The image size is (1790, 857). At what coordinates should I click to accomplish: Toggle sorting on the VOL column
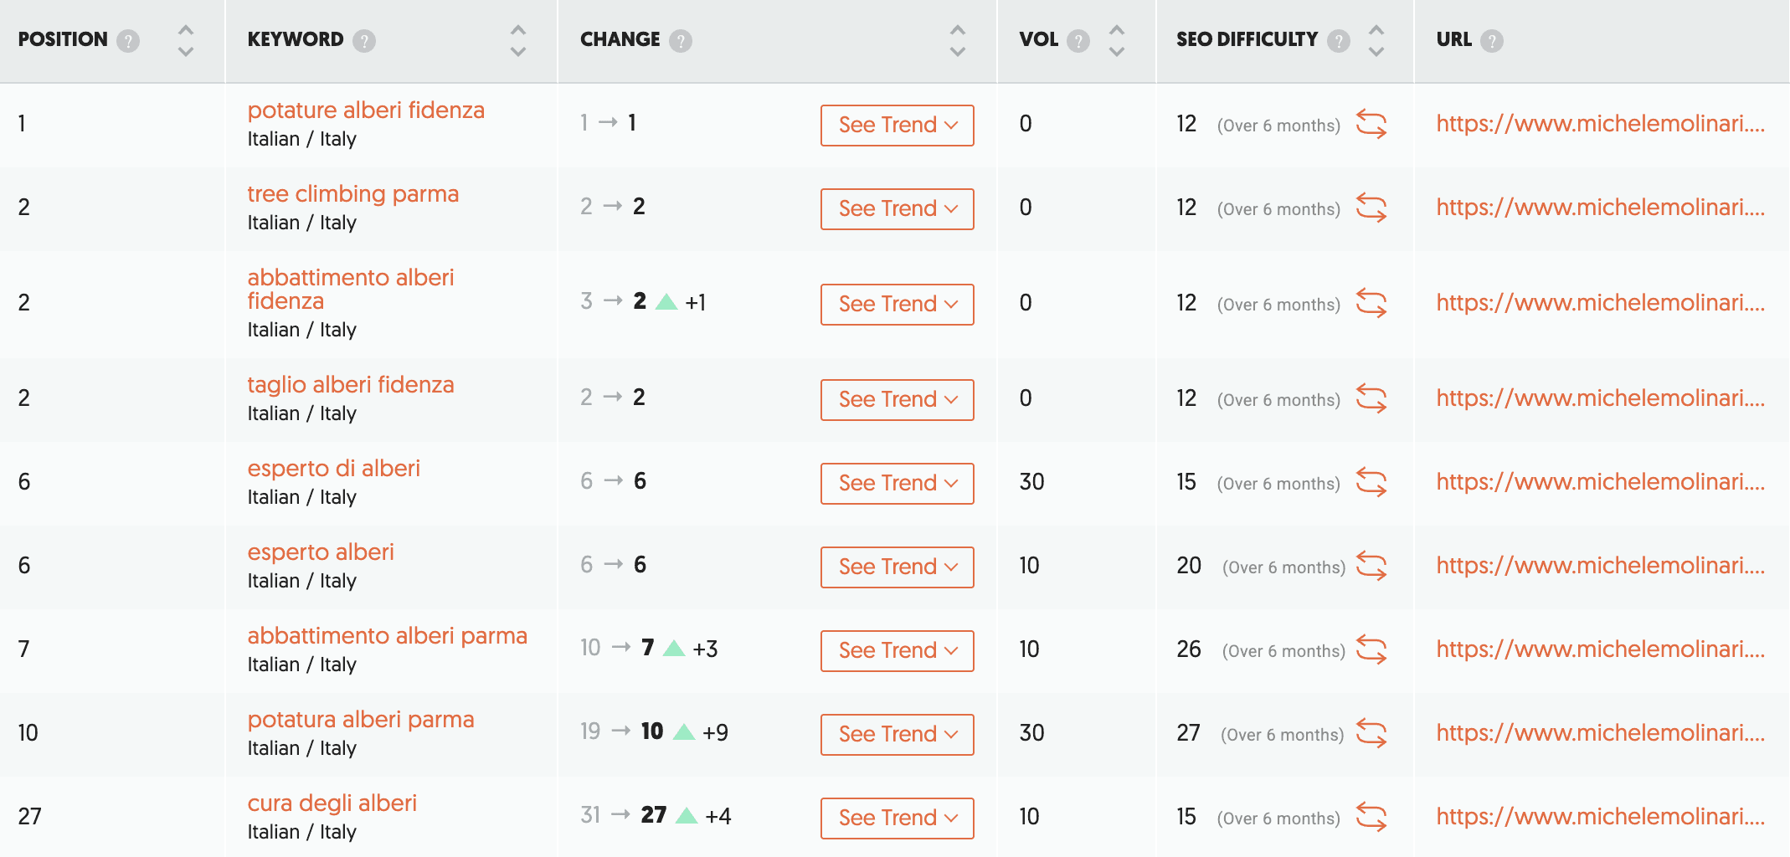(1117, 40)
